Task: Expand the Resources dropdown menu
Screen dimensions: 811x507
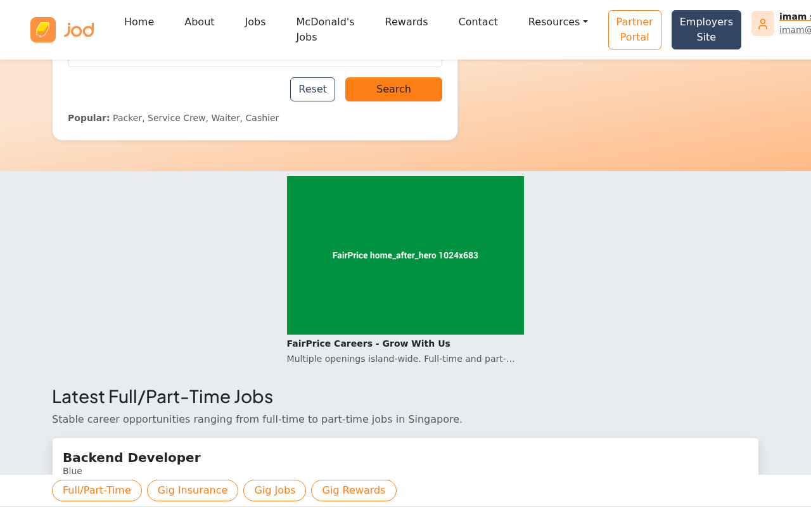Action: (x=558, y=22)
